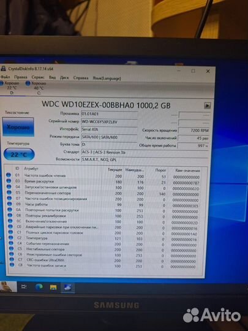
Task: Click the firmware field 01.01A01
Action: click(109, 114)
